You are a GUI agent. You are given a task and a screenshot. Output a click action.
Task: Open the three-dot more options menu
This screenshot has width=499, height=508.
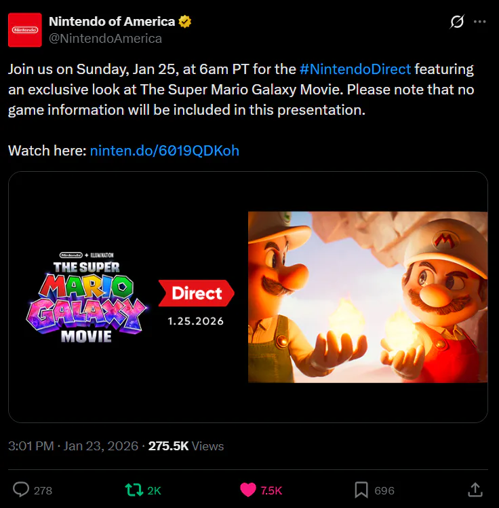pyautogui.click(x=480, y=22)
